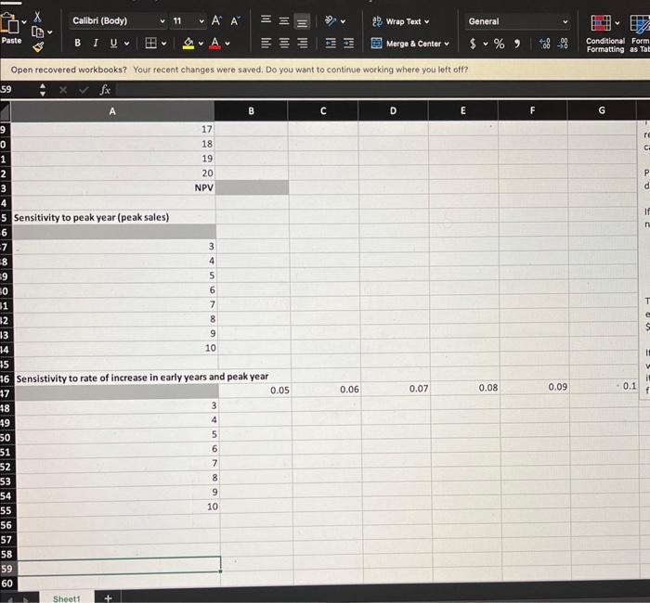Click the Copy icon
The height and width of the screenshot is (603, 650).
coord(37,32)
